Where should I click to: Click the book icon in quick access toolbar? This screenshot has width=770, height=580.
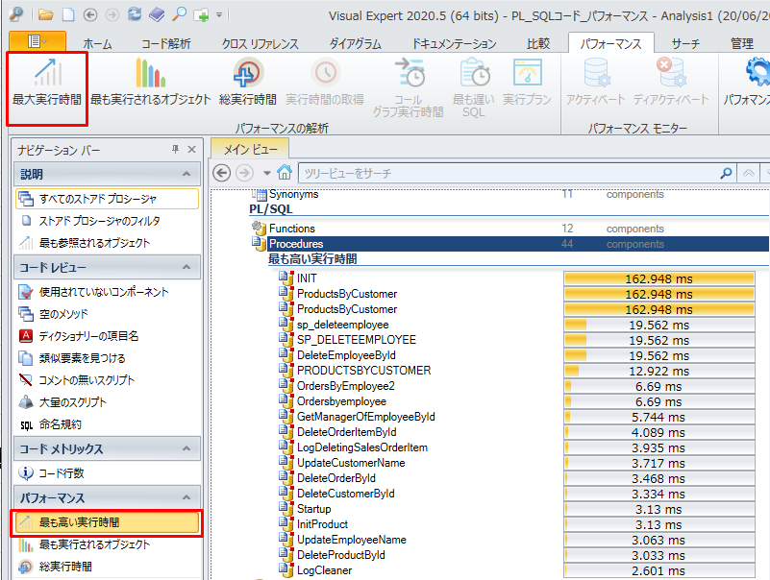[157, 15]
